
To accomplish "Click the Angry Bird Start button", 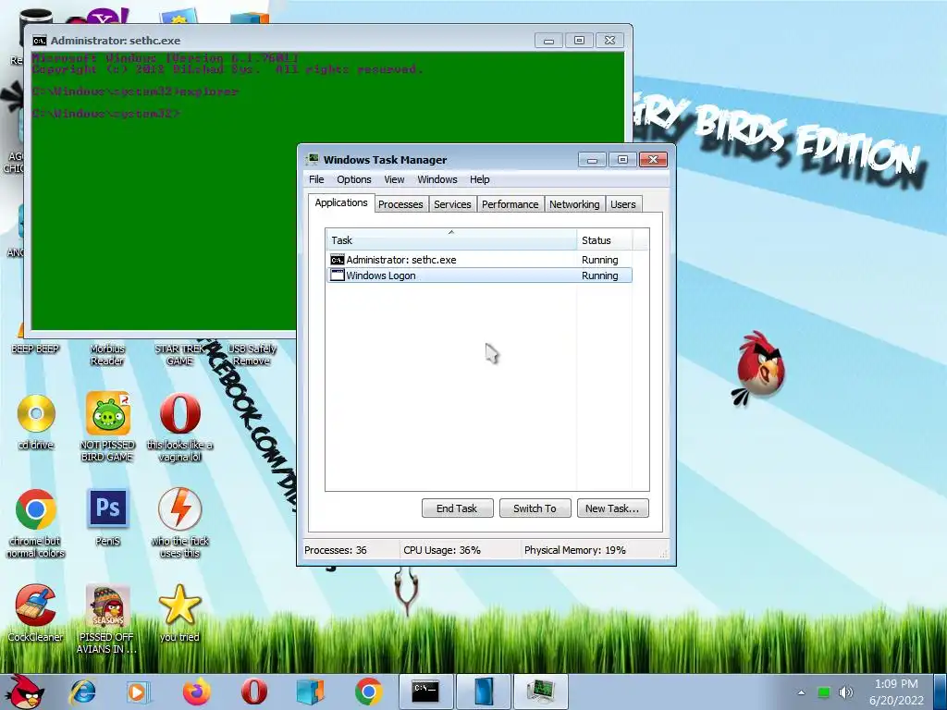I will pyautogui.click(x=25, y=692).
